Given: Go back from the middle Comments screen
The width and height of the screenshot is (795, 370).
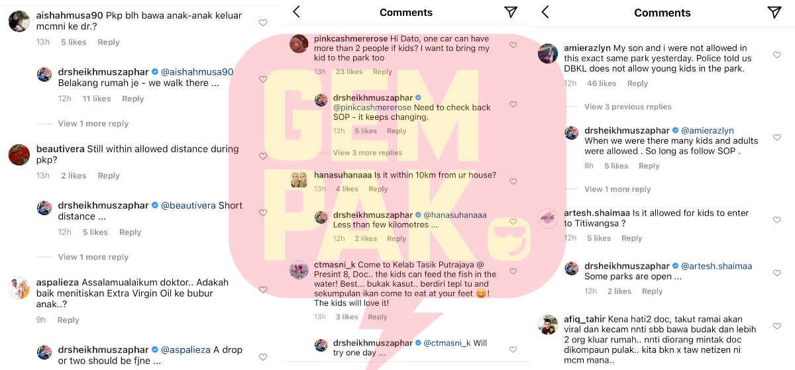Looking at the screenshot, I should pyautogui.click(x=296, y=12).
